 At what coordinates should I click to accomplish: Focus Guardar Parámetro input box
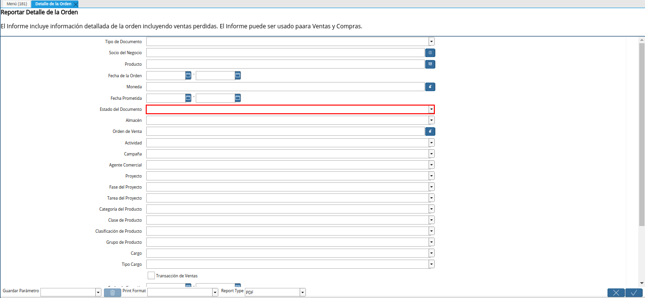click(x=68, y=293)
